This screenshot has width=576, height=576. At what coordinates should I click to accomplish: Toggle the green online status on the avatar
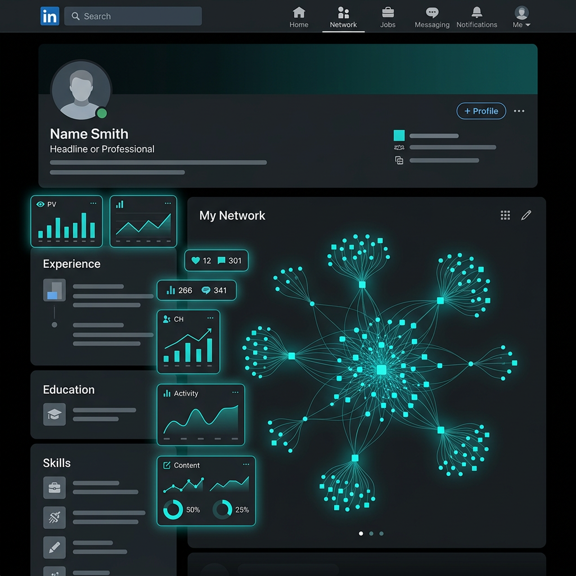(x=103, y=113)
